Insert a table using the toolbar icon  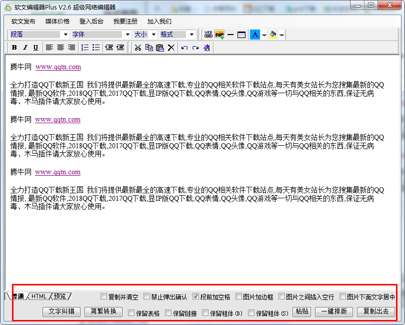(x=241, y=35)
